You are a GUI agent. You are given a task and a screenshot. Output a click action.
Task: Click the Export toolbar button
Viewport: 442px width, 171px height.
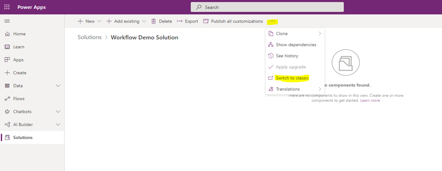pos(187,21)
